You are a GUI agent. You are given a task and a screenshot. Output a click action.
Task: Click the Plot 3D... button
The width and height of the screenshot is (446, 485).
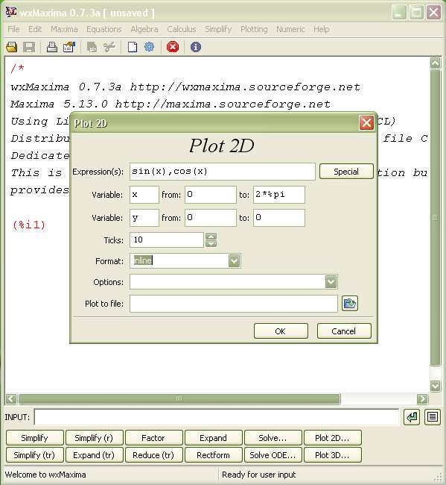[332, 455]
